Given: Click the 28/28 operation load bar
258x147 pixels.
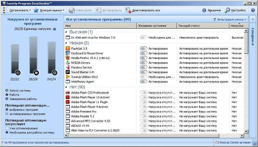Looking at the screenshot, I should tap(33, 55).
